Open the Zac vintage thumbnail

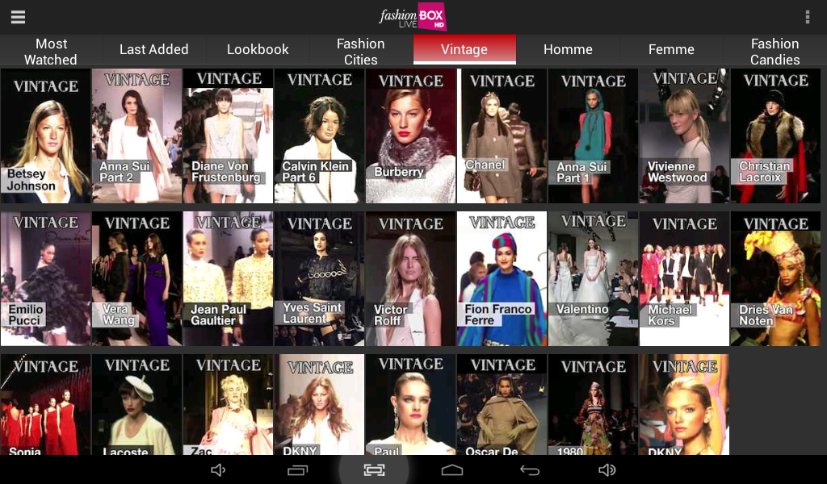point(228,404)
